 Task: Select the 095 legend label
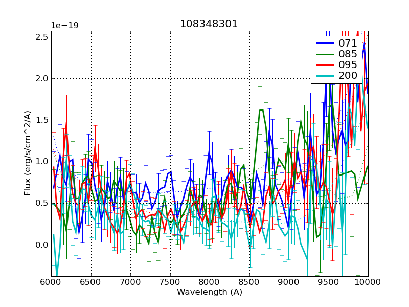348,65
